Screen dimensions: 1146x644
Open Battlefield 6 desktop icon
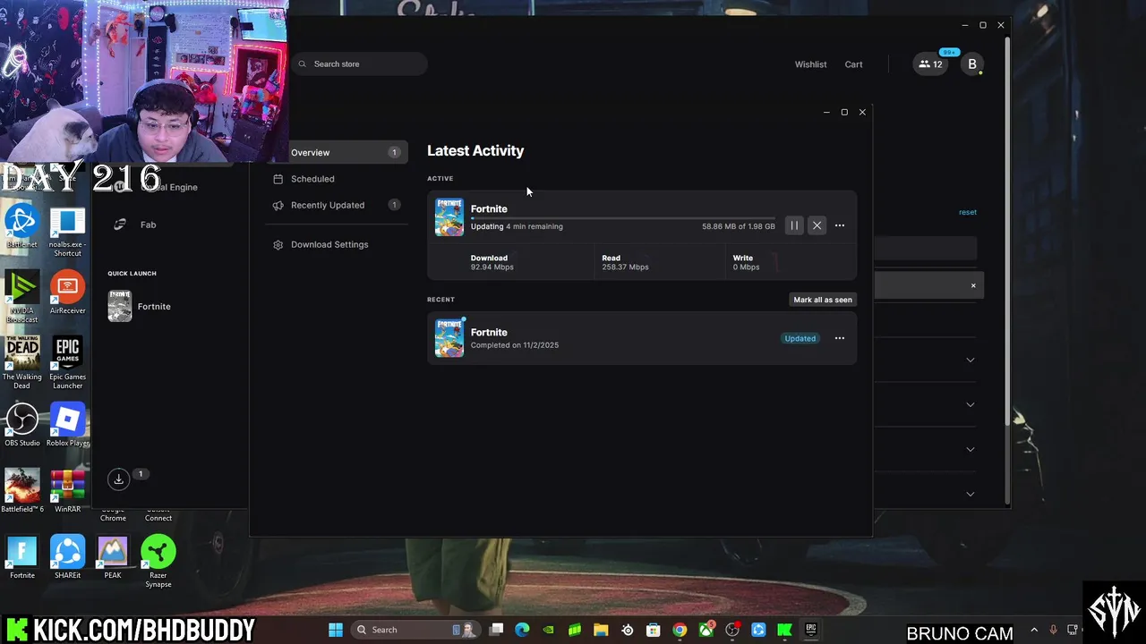(21, 491)
